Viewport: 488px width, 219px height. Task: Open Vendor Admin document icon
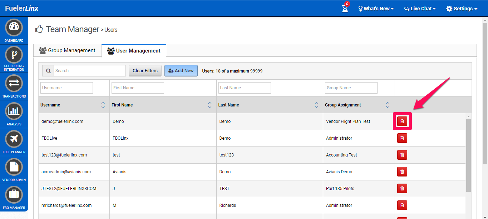tap(14, 167)
